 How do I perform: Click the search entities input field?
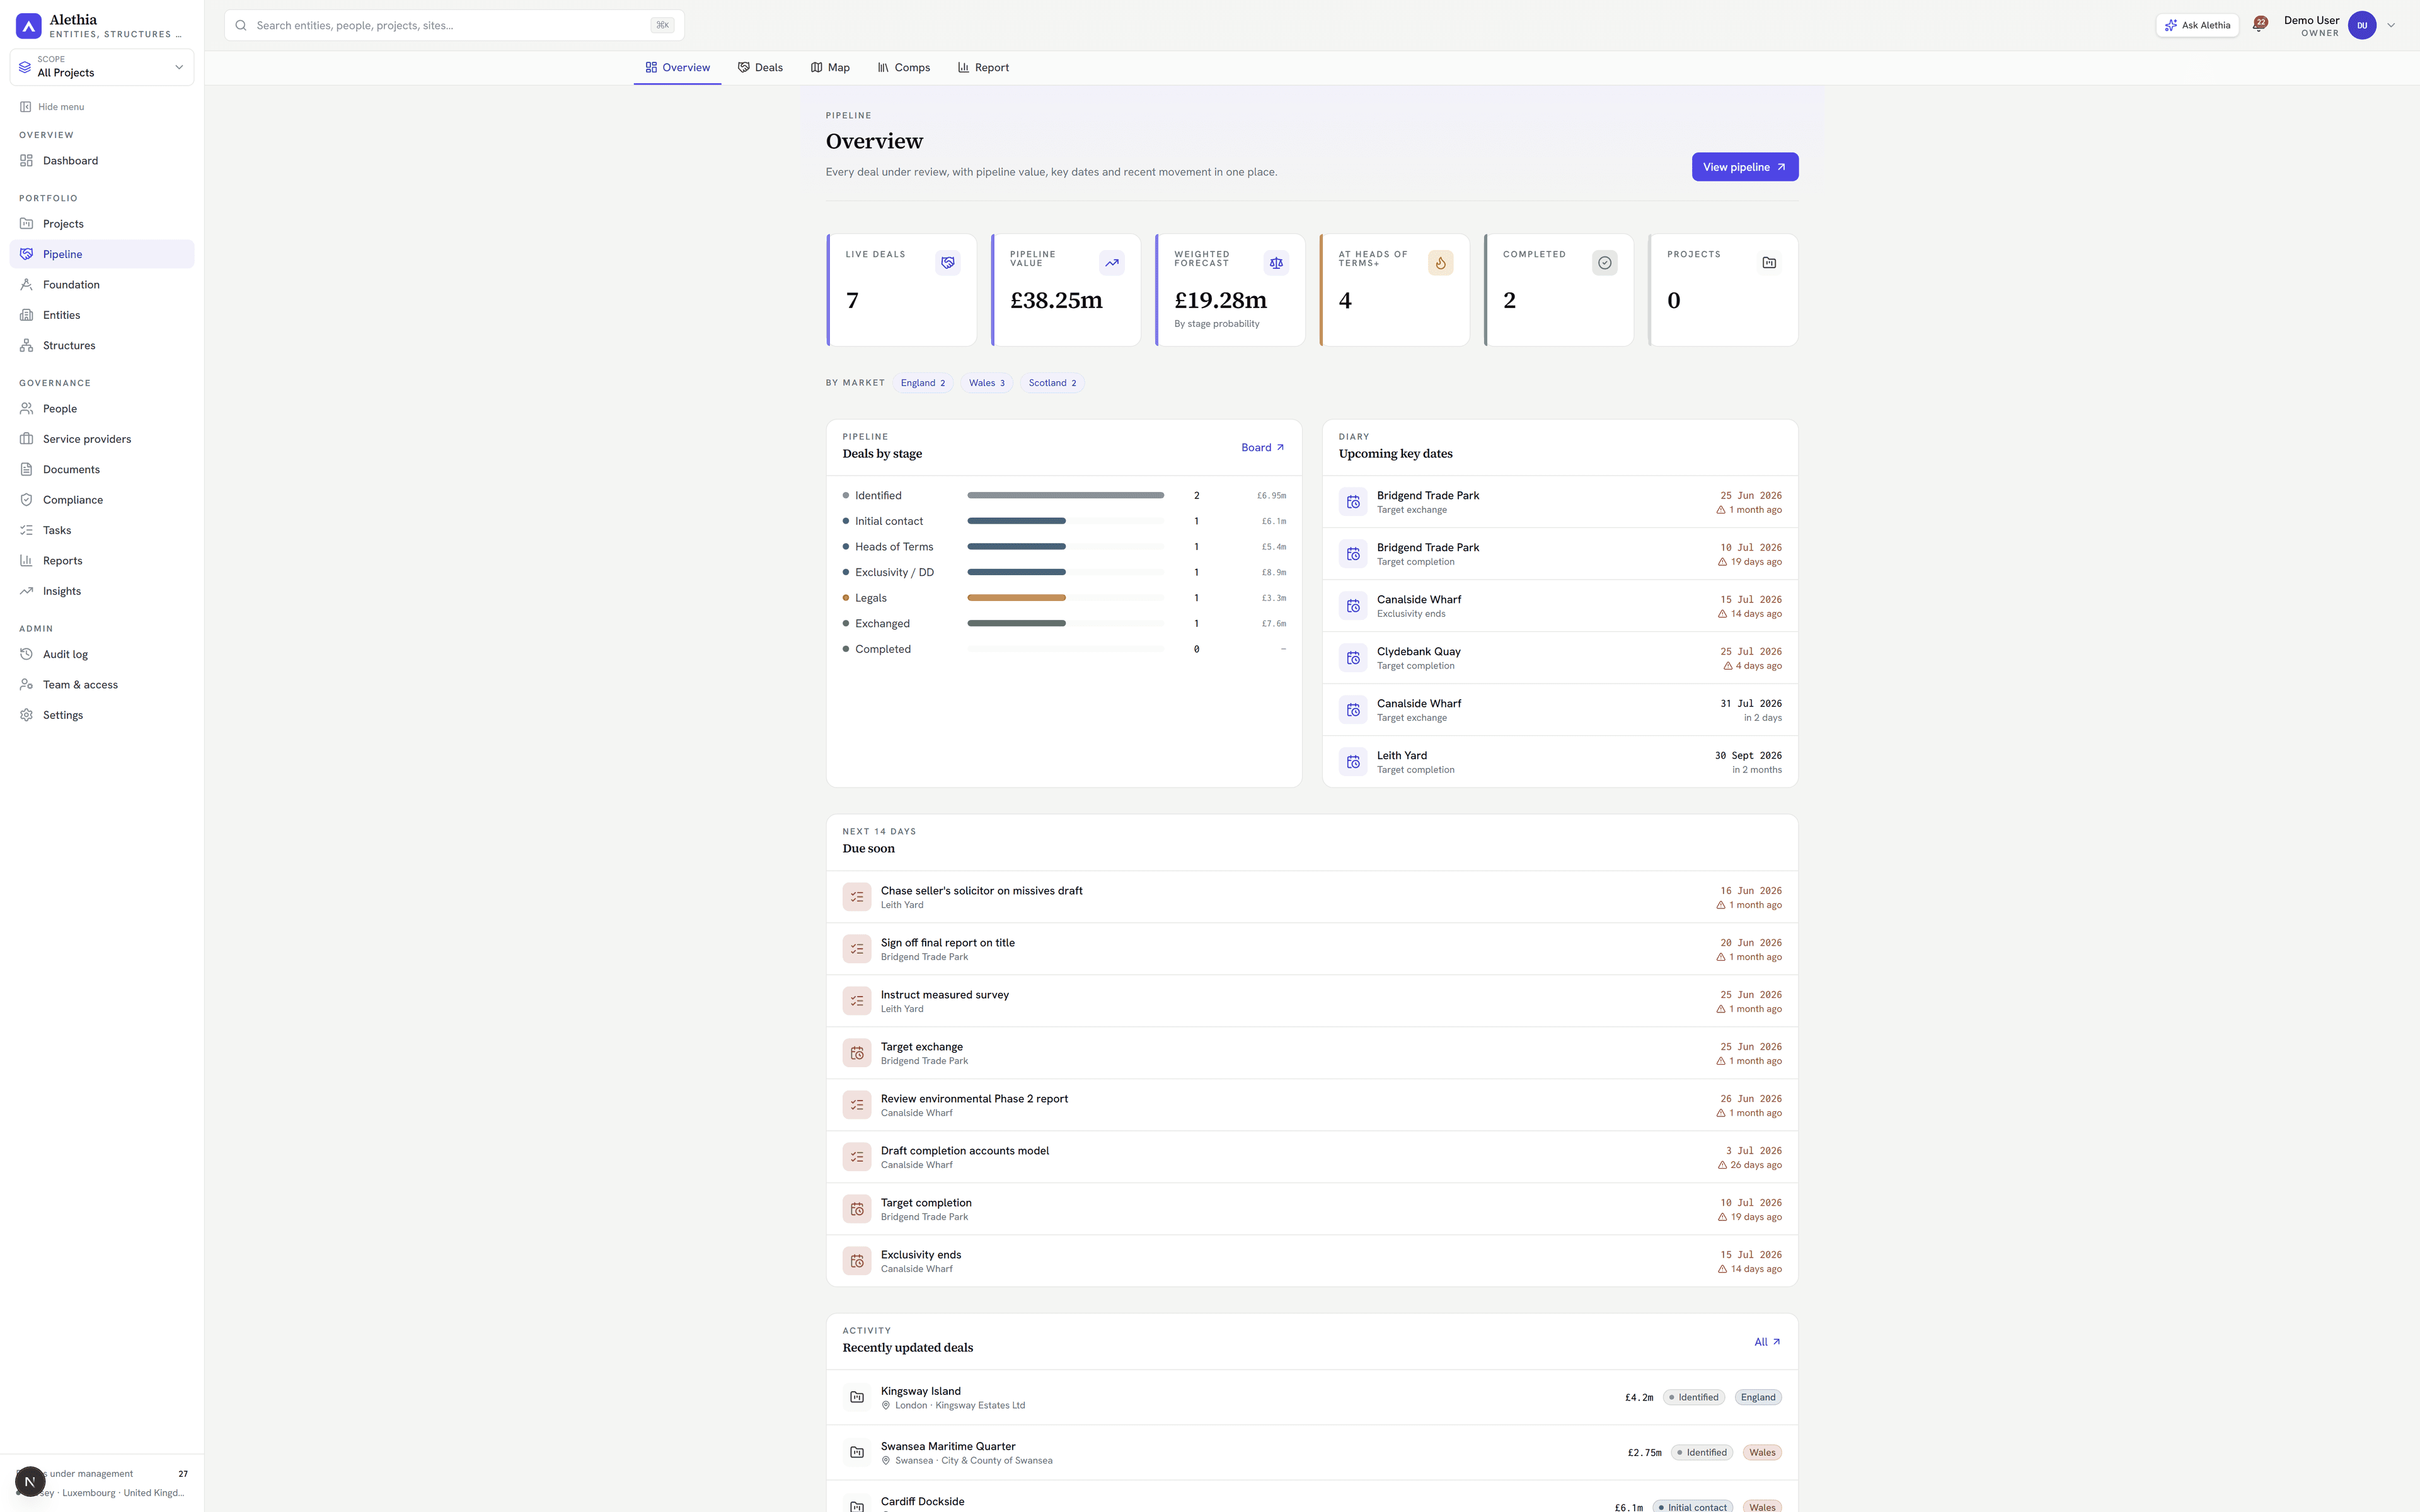coord(454,25)
